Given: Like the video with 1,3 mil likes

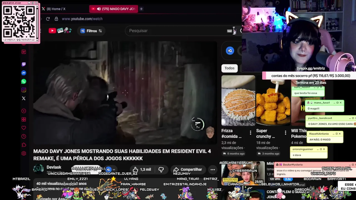Looking at the screenshot, I should pos(142,169).
